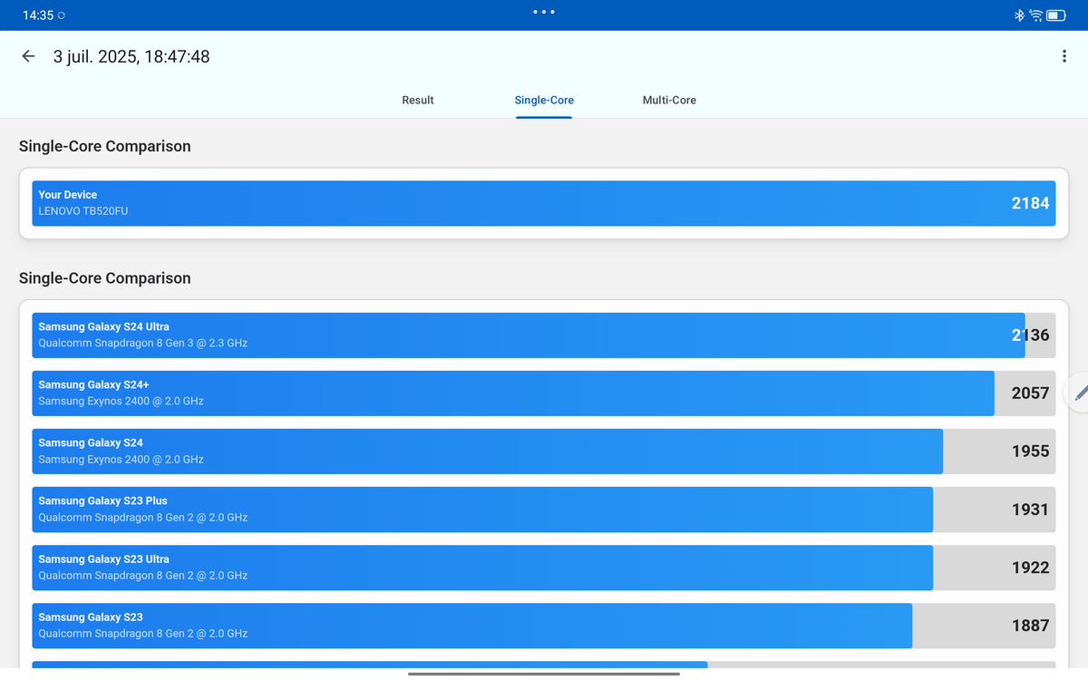1088x680 pixels.
Task: Tap the clock showing 14:35
Action: (x=37, y=16)
